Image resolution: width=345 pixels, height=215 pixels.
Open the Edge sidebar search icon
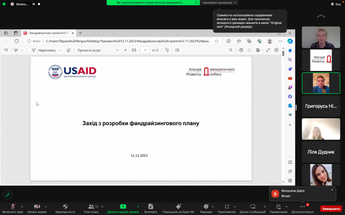(x=290, y=60)
